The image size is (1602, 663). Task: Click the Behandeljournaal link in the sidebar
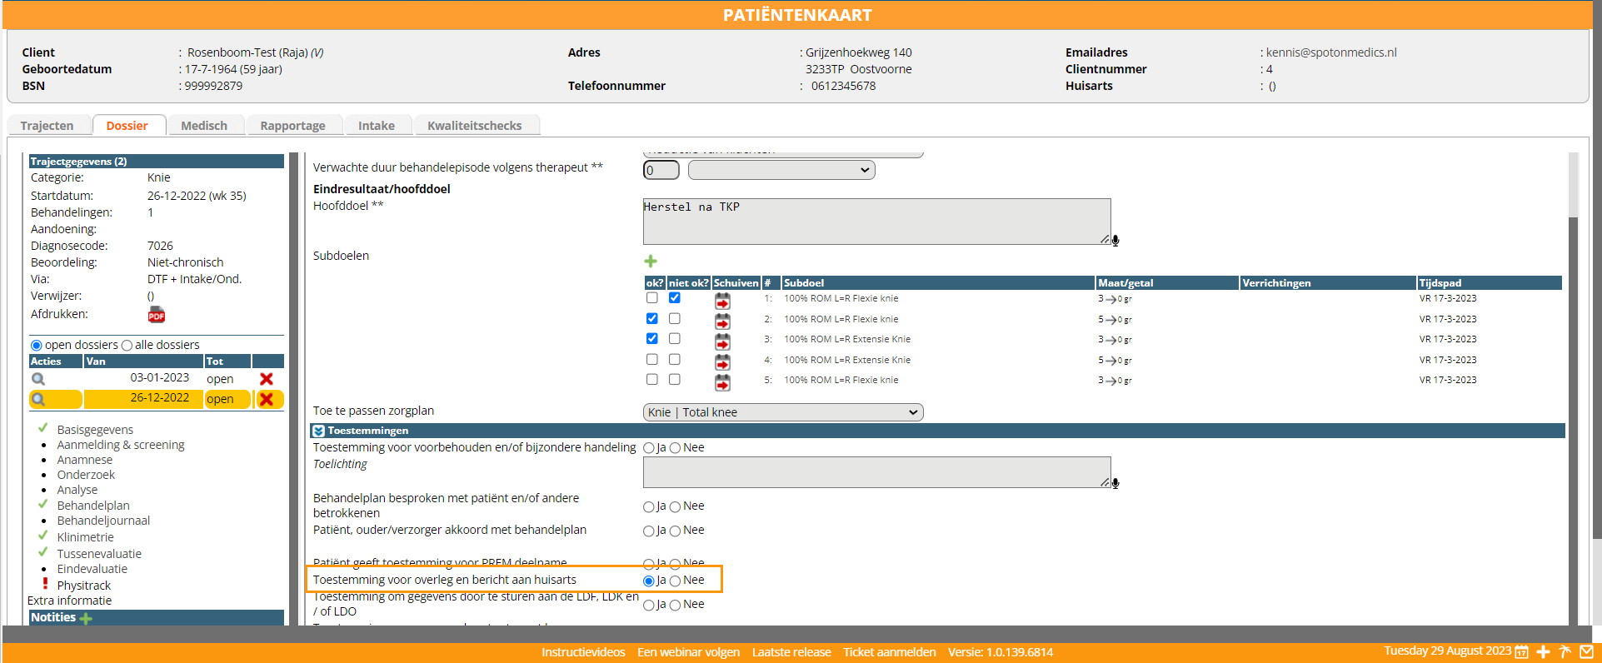(103, 521)
